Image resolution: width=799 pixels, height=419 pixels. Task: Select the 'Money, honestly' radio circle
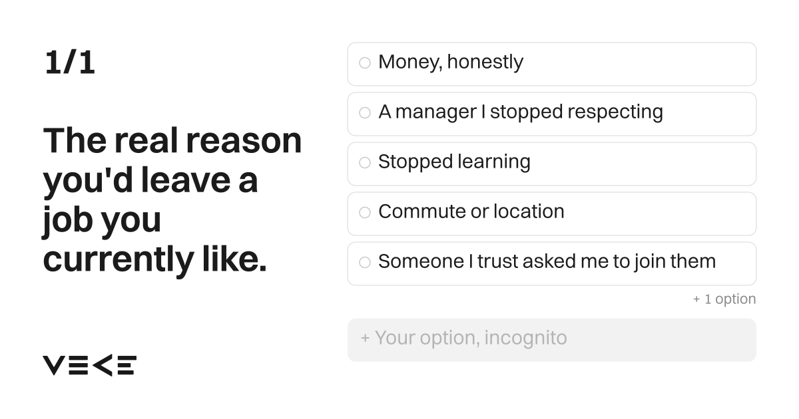[x=365, y=63]
